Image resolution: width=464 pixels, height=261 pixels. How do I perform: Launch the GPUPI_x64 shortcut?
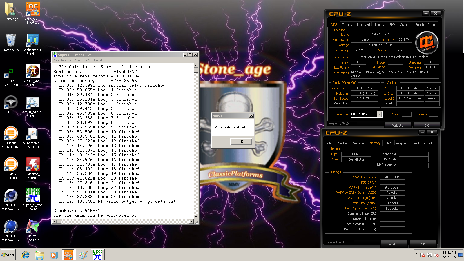coord(33,75)
